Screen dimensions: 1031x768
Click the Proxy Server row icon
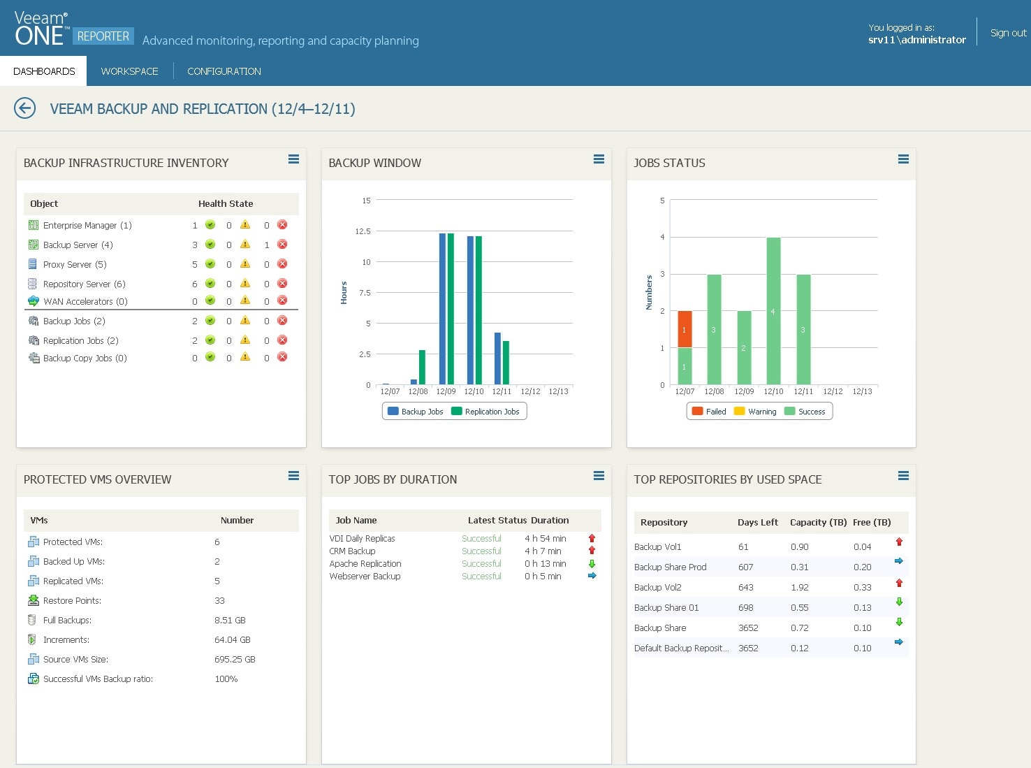point(33,264)
